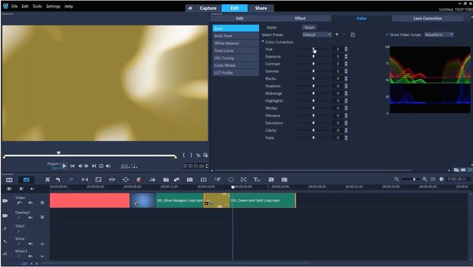Click the Mark-out bracket button
The image size is (473, 267).
coord(191,155)
